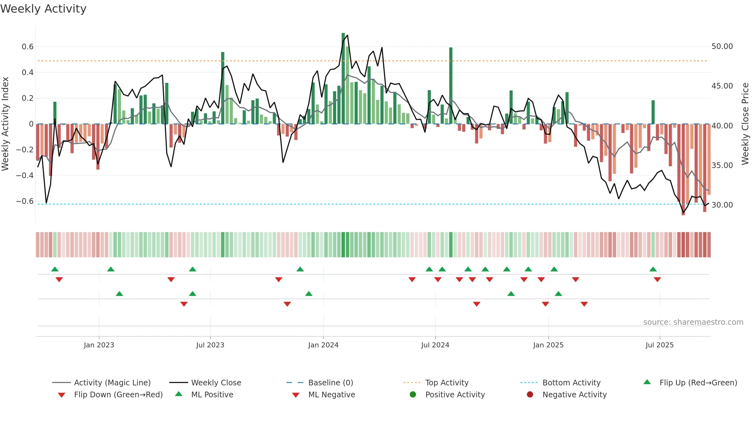Click the Jul 2024 axis label
Viewport: 754px width, 424px height.
(x=435, y=345)
